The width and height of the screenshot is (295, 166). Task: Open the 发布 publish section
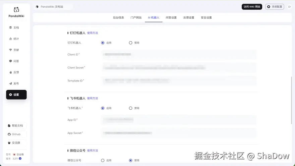(16, 84)
